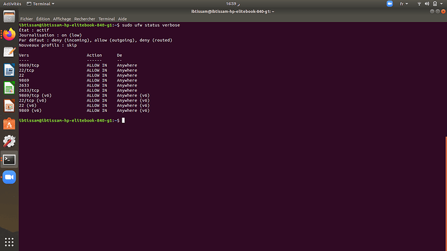Open the fr keyboard layout dropdown

pyautogui.click(x=404, y=4)
